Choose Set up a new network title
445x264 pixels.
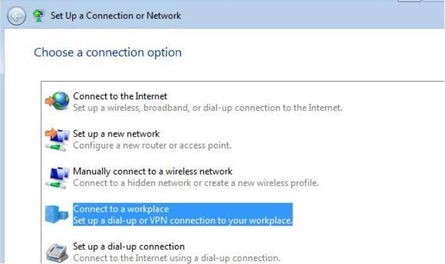tap(116, 134)
